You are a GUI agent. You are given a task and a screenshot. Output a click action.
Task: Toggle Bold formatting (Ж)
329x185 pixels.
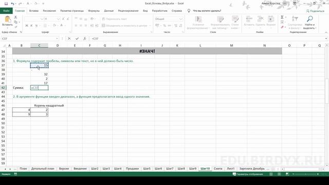tap(27, 26)
